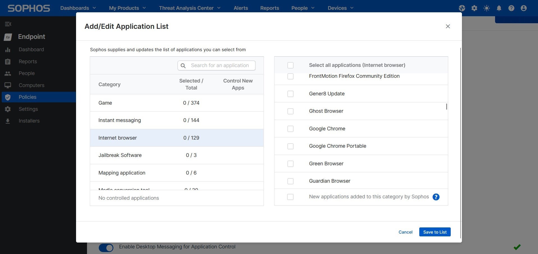This screenshot has width=538, height=254.
Task: Click the Save to List button
Action: (434, 232)
